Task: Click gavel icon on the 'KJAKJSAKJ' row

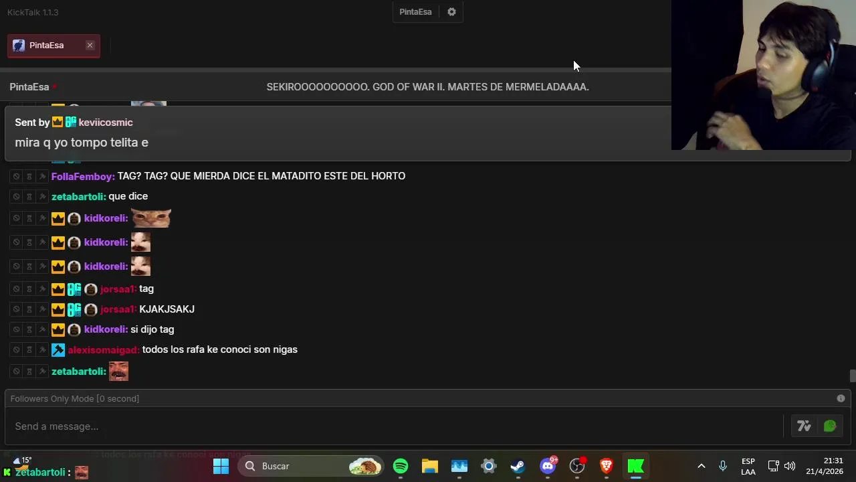Action: (42, 309)
